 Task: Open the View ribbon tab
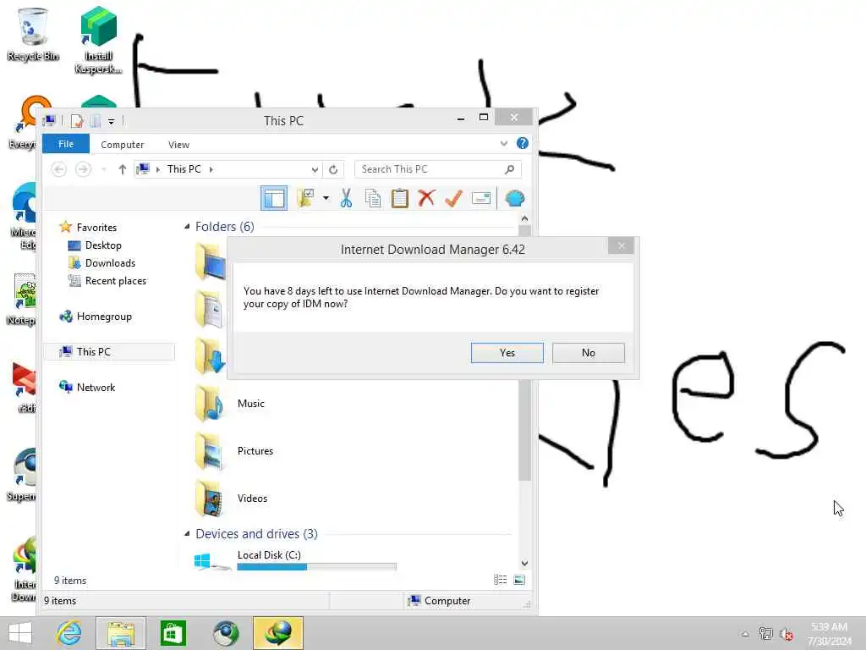click(x=179, y=144)
